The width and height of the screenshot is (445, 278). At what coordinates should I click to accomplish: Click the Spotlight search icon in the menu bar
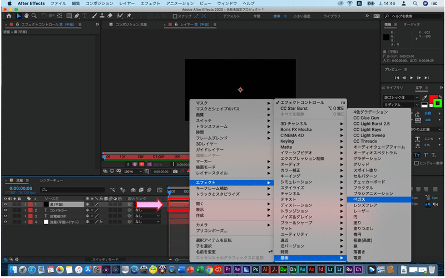(415, 3)
